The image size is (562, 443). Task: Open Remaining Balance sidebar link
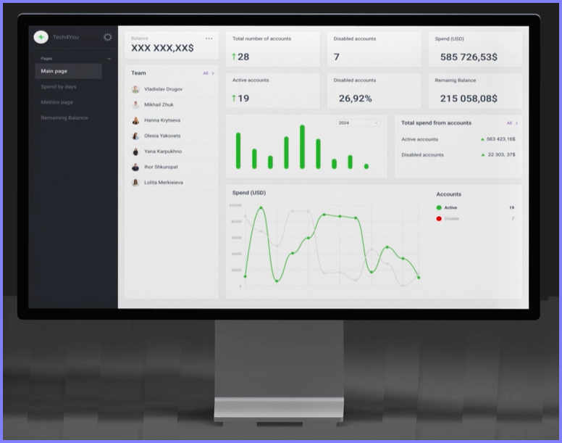pos(64,117)
